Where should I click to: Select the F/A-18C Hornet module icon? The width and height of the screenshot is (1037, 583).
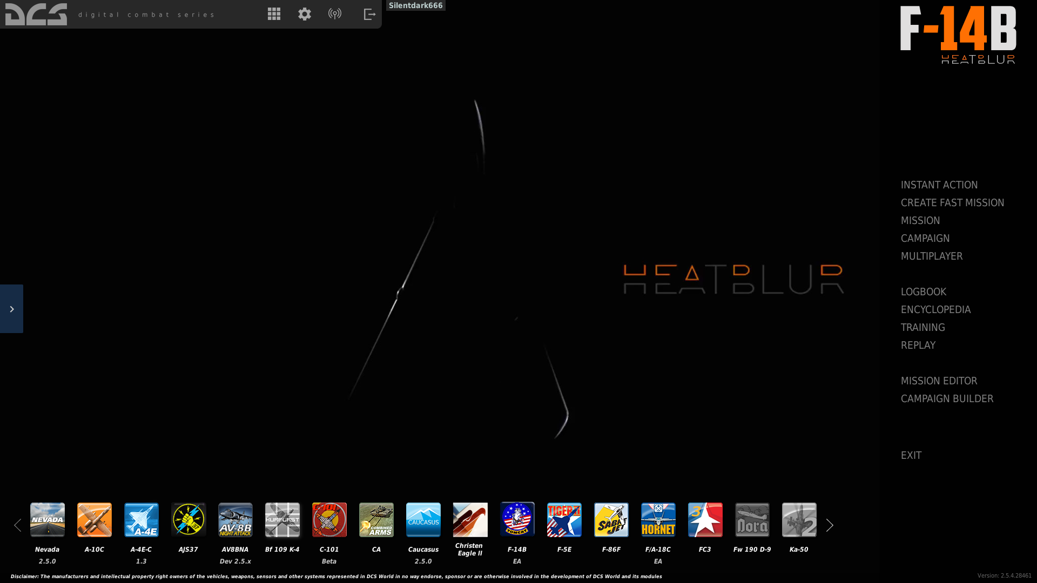[x=658, y=520]
